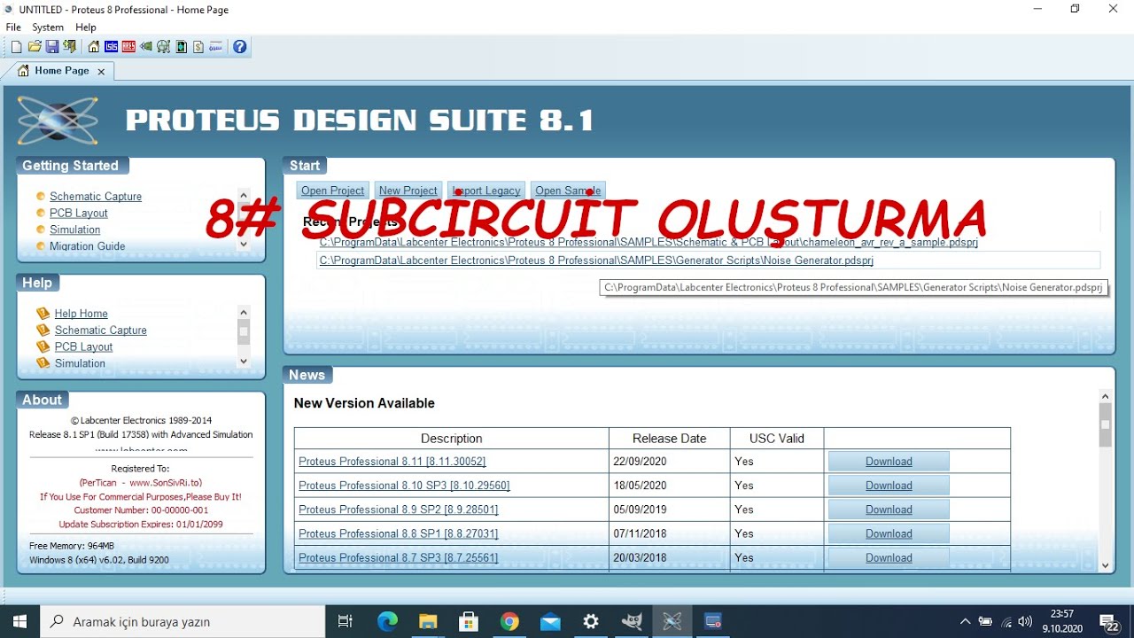Open the Migration Guide link
The width and height of the screenshot is (1134, 638).
(88, 246)
